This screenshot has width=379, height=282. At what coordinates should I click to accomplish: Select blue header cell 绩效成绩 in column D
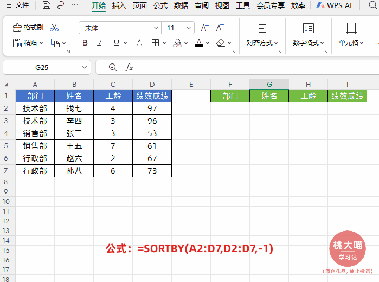[x=152, y=96]
